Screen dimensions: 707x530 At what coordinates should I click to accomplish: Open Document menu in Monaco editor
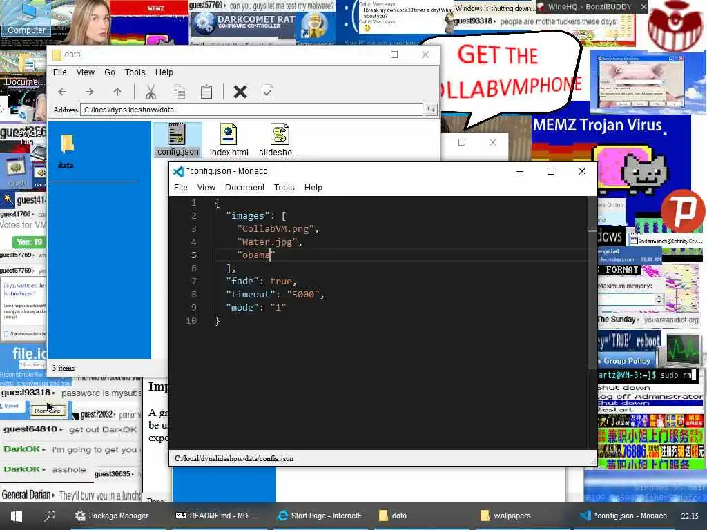tap(244, 188)
